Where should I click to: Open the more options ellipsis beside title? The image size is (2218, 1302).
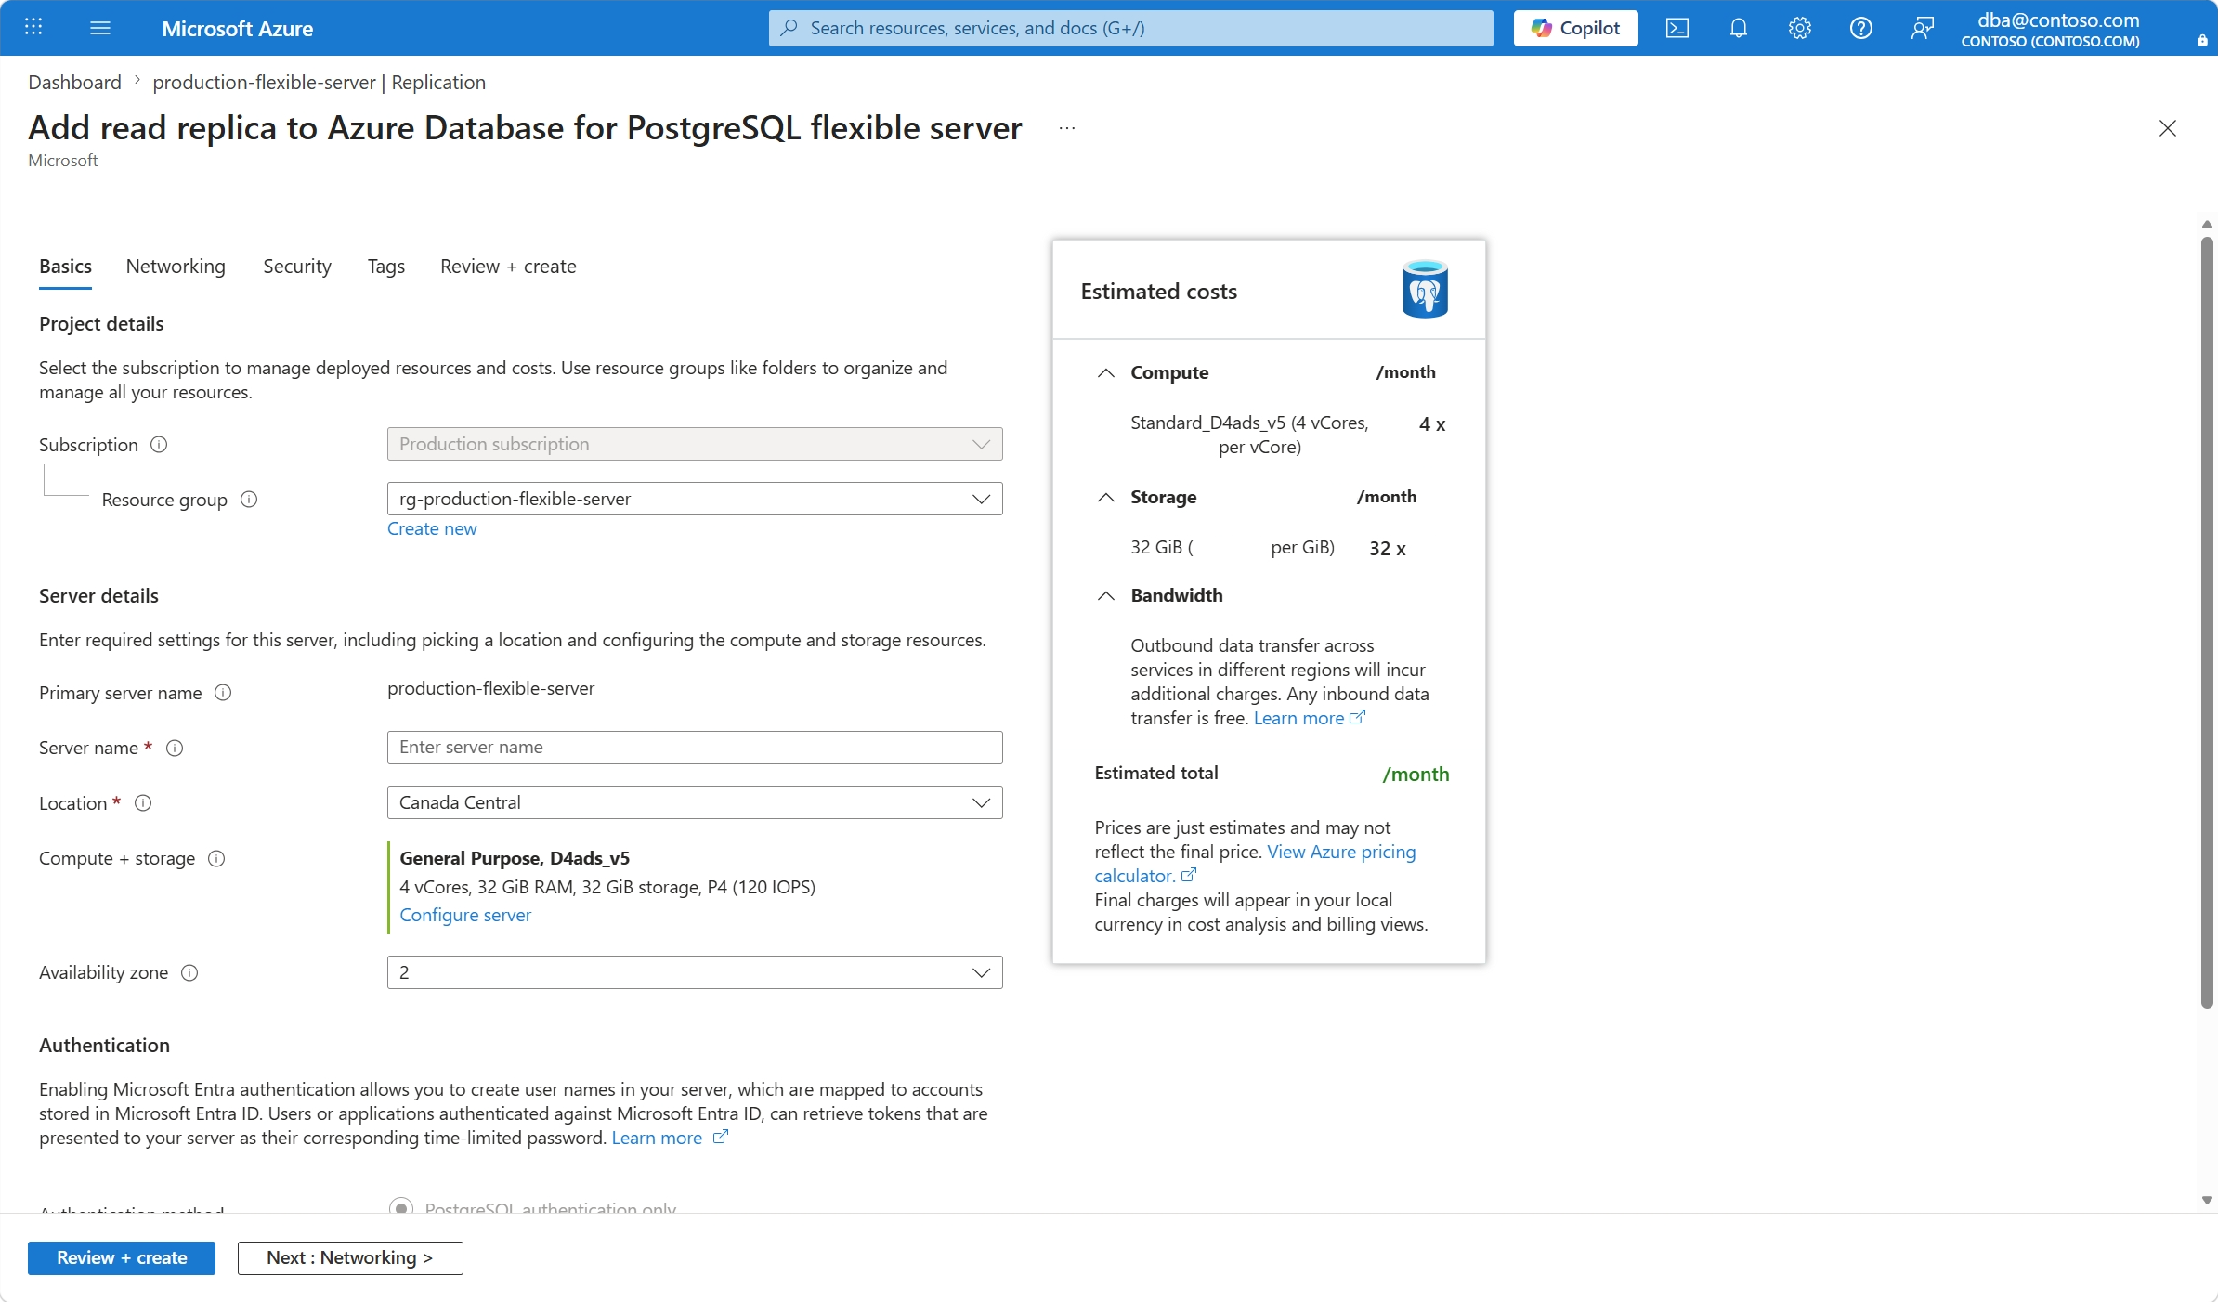[x=1067, y=128]
